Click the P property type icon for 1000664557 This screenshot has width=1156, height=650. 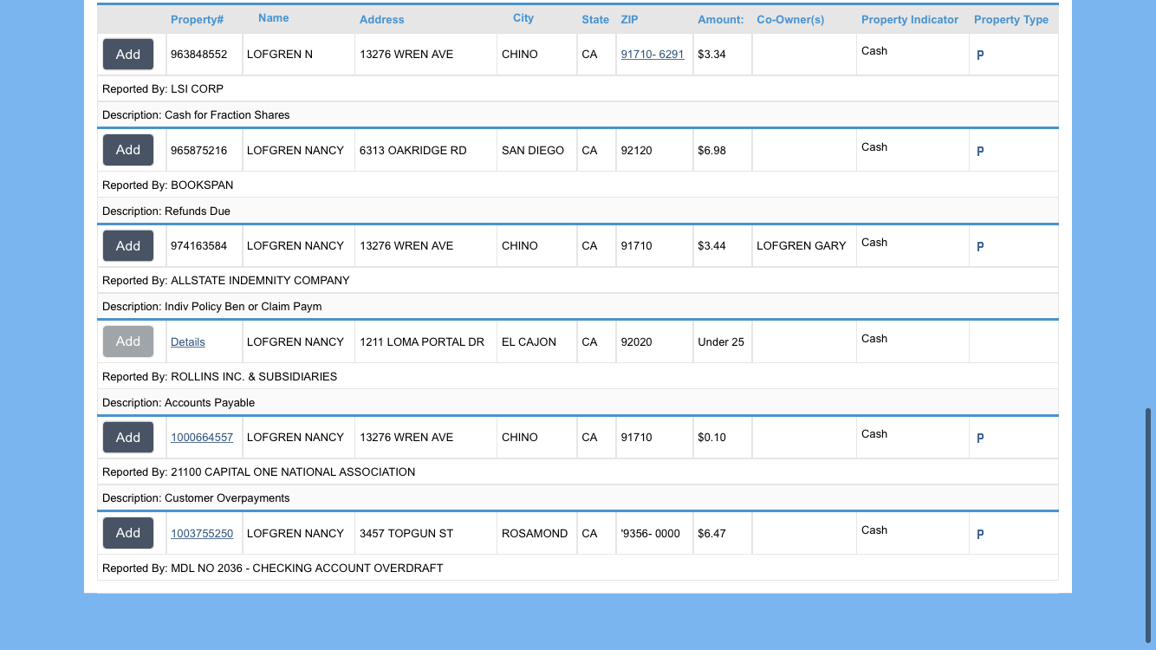[x=980, y=439]
